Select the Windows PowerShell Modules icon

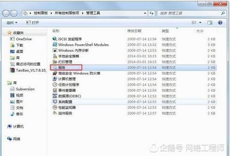pos(55,45)
